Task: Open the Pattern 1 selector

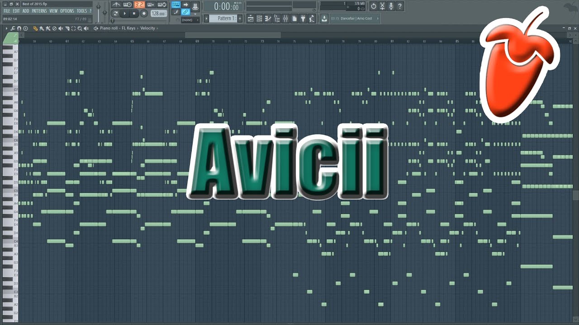Action: pyautogui.click(x=223, y=19)
